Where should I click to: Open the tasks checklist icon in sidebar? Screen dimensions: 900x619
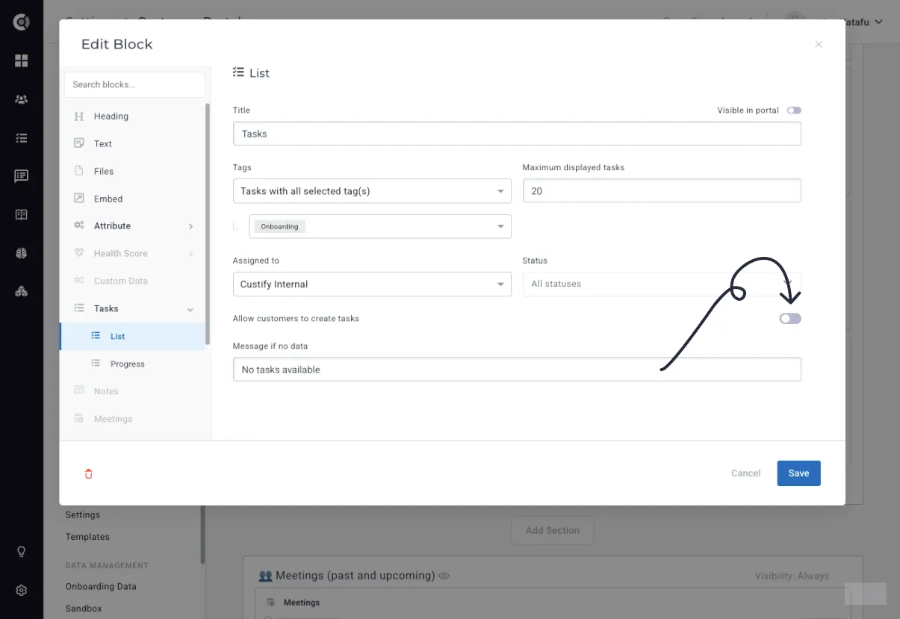click(21, 137)
